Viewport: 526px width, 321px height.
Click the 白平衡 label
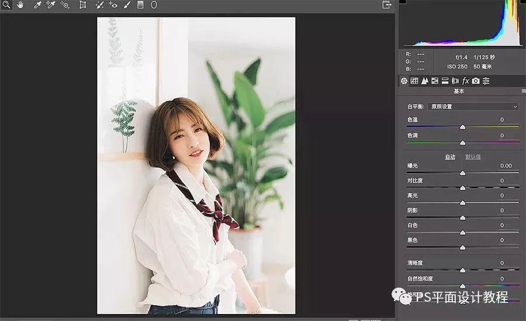click(x=416, y=106)
